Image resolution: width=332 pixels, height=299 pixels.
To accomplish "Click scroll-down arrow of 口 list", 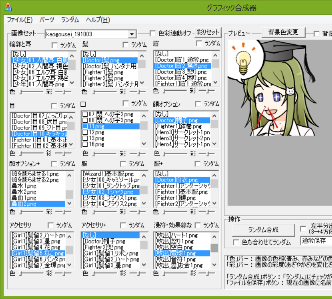I will 144,144.
